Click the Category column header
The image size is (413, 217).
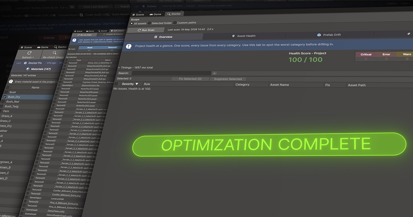pos(242,84)
